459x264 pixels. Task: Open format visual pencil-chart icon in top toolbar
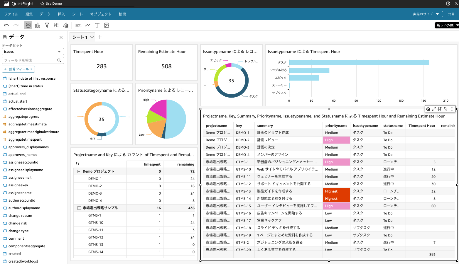[x=66, y=25]
